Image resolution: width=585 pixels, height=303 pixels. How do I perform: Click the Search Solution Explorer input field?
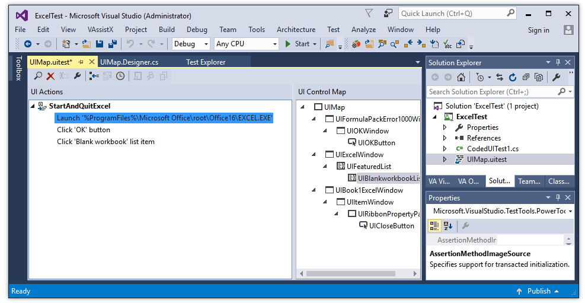point(492,92)
